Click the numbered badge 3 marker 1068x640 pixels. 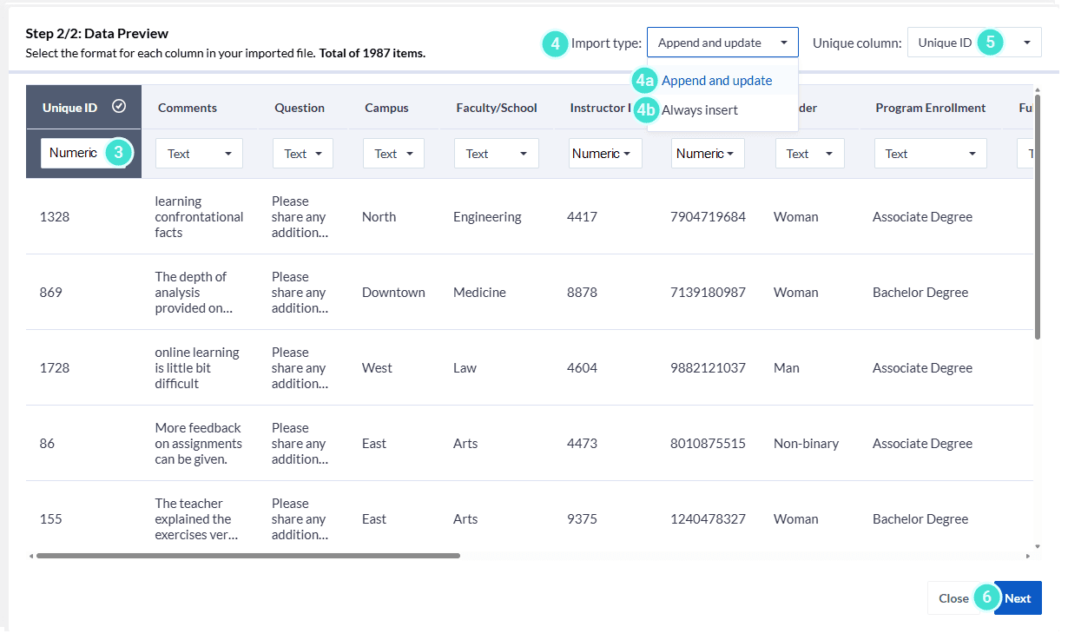tap(119, 153)
